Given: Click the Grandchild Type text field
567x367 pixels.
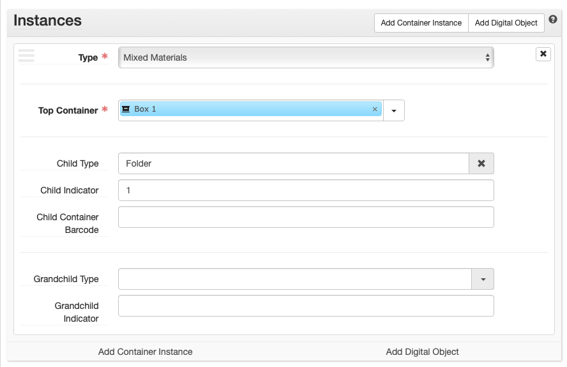Looking at the screenshot, I should click(294, 280).
